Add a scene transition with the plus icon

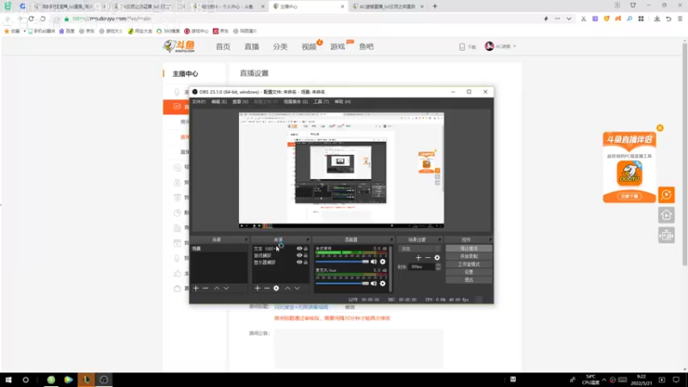418,258
